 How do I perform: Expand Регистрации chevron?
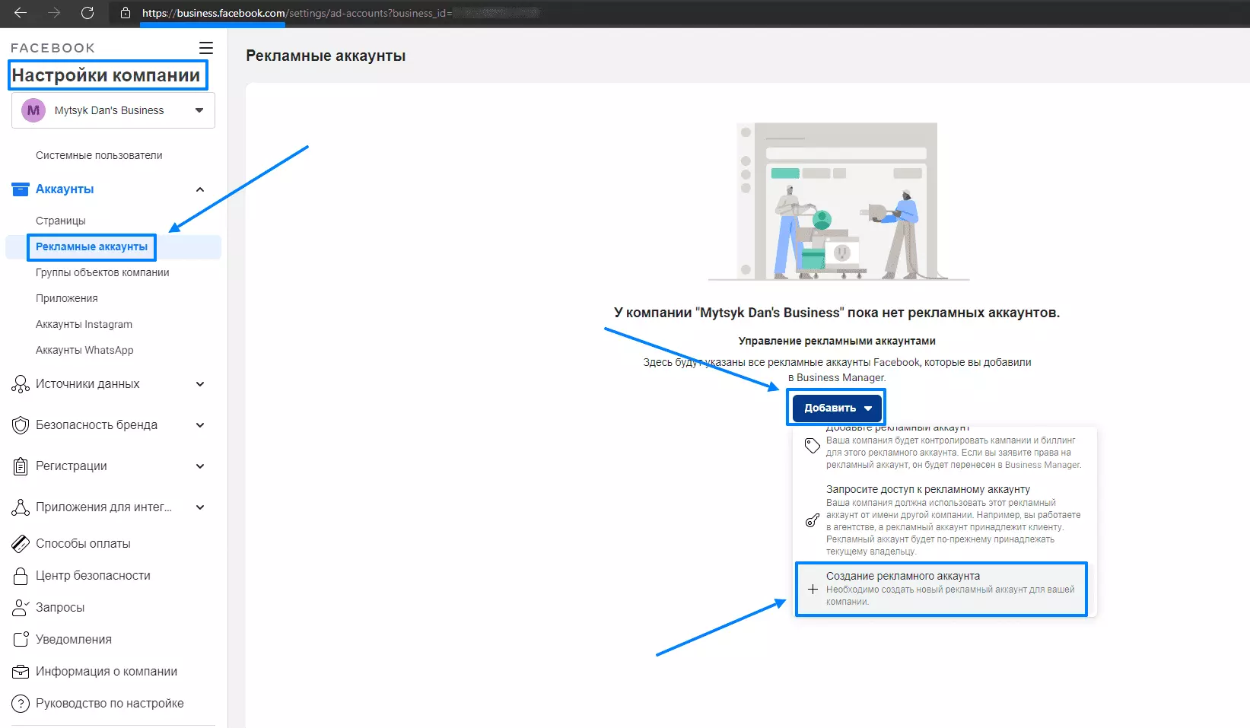point(200,466)
